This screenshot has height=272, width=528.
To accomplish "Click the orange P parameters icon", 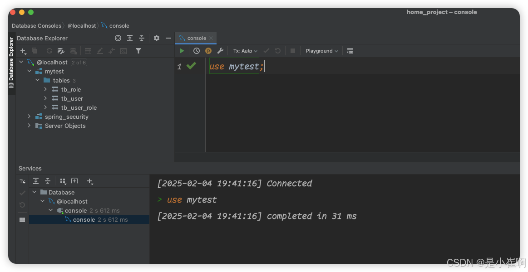I will tap(208, 51).
